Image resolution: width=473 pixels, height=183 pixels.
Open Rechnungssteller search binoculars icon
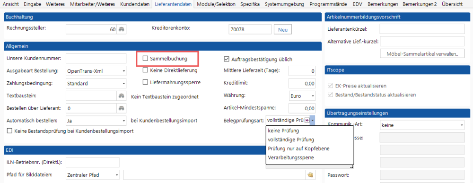(x=121, y=29)
